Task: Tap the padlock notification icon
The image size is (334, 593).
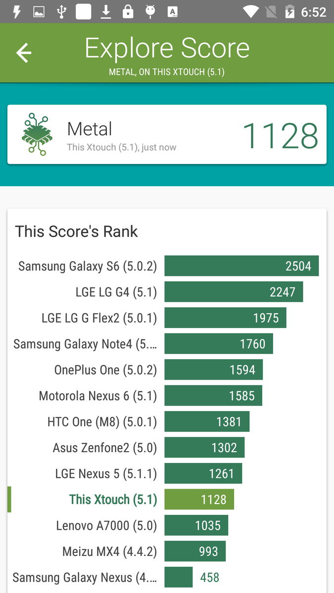Action: (x=128, y=12)
